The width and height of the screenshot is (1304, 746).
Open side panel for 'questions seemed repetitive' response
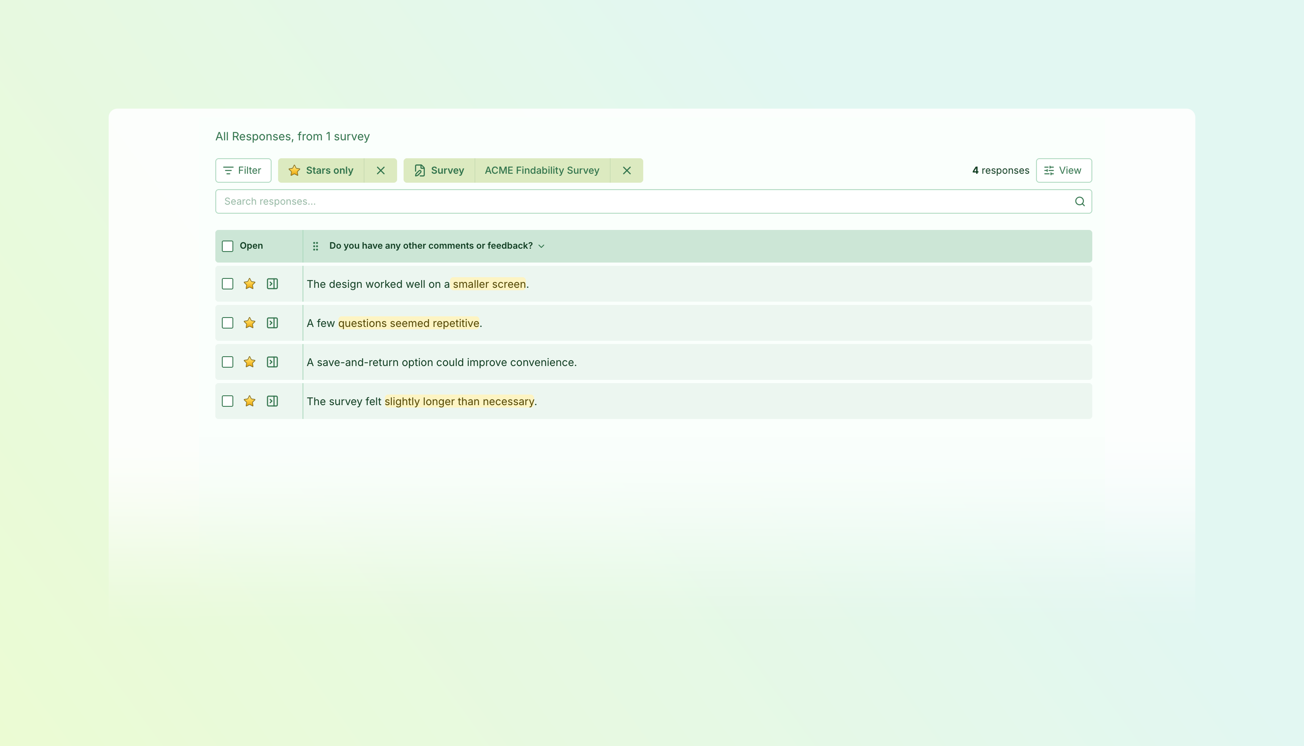point(272,323)
